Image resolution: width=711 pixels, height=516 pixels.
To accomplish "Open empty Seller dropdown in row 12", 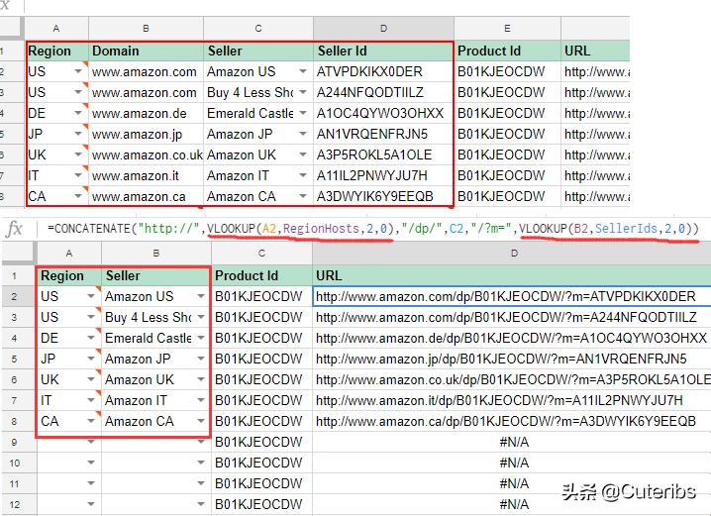I will pos(201,504).
